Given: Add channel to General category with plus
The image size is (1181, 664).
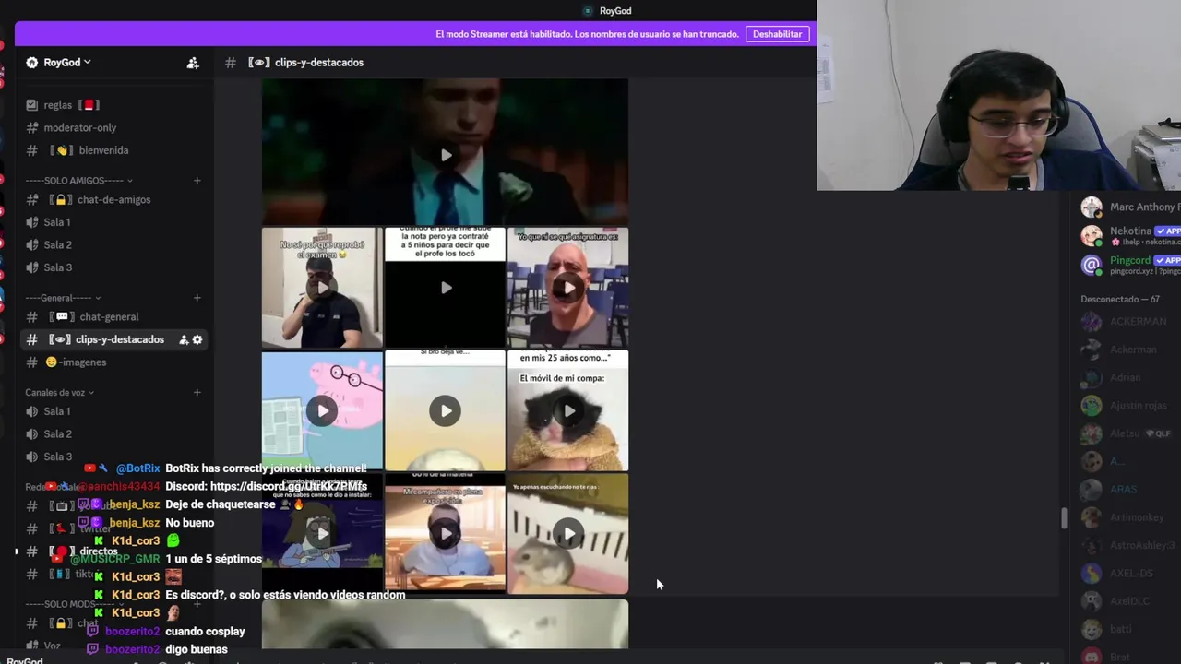Looking at the screenshot, I should click(197, 298).
